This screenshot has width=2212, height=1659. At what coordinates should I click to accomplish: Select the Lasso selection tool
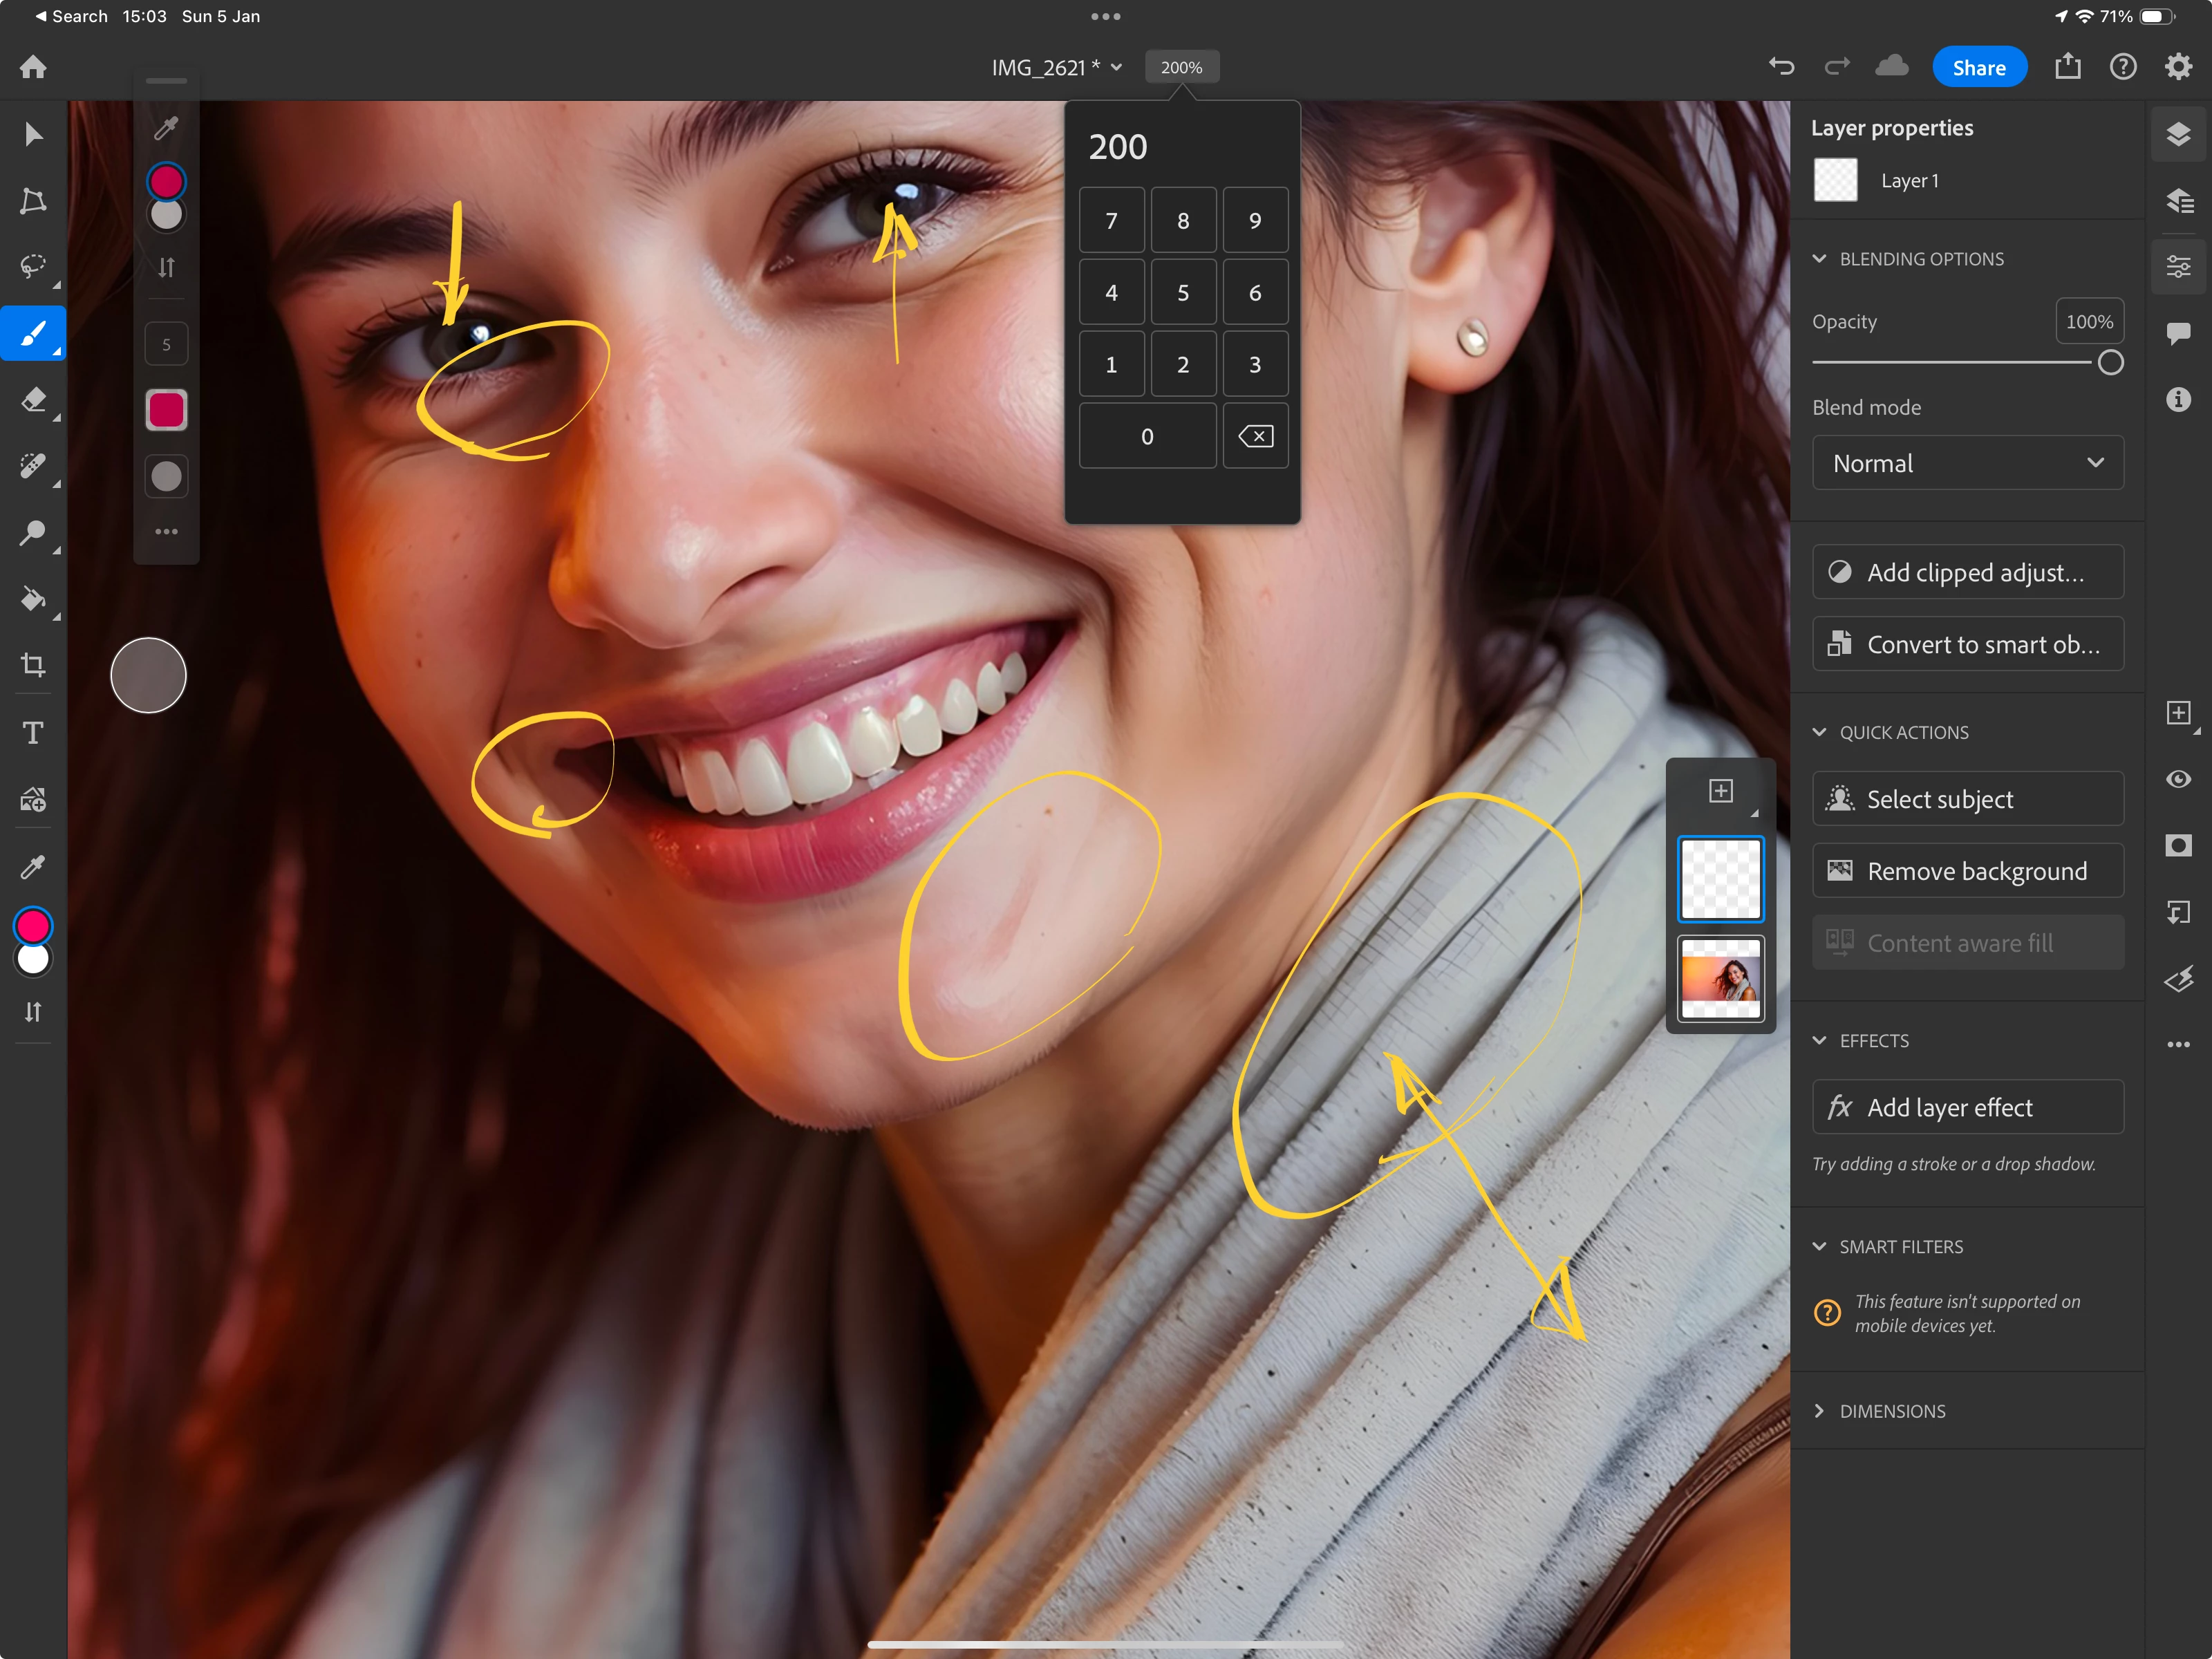click(33, 266)
